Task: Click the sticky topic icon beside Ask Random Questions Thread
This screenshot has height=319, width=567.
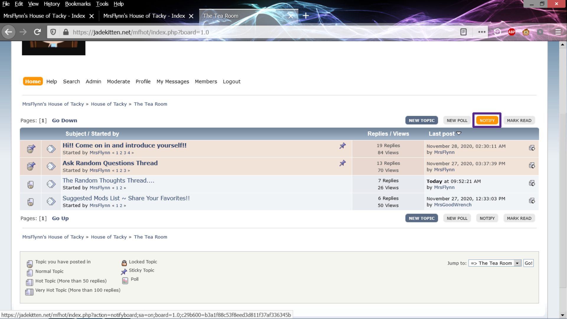Action: pyautogui.click(x=343, y=163)
